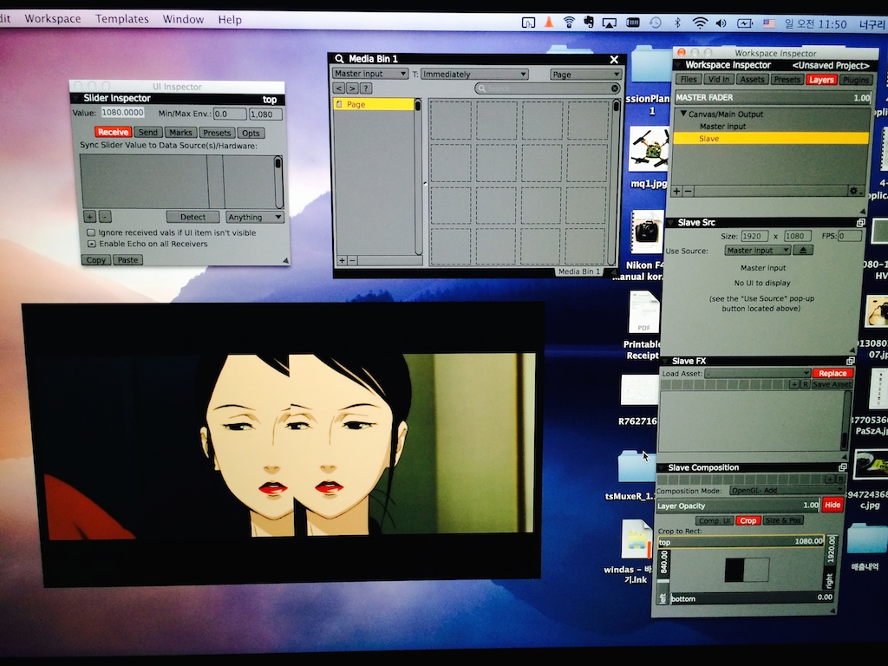Open the VLC cone menu bar icon

pyautogui.click(x=548, y=22)
